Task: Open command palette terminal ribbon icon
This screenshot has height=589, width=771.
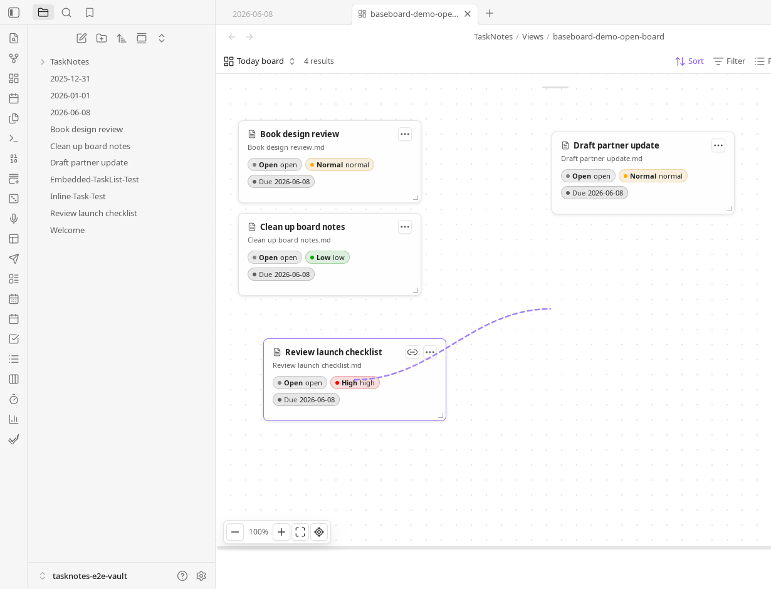Action: tap(14, 138)
